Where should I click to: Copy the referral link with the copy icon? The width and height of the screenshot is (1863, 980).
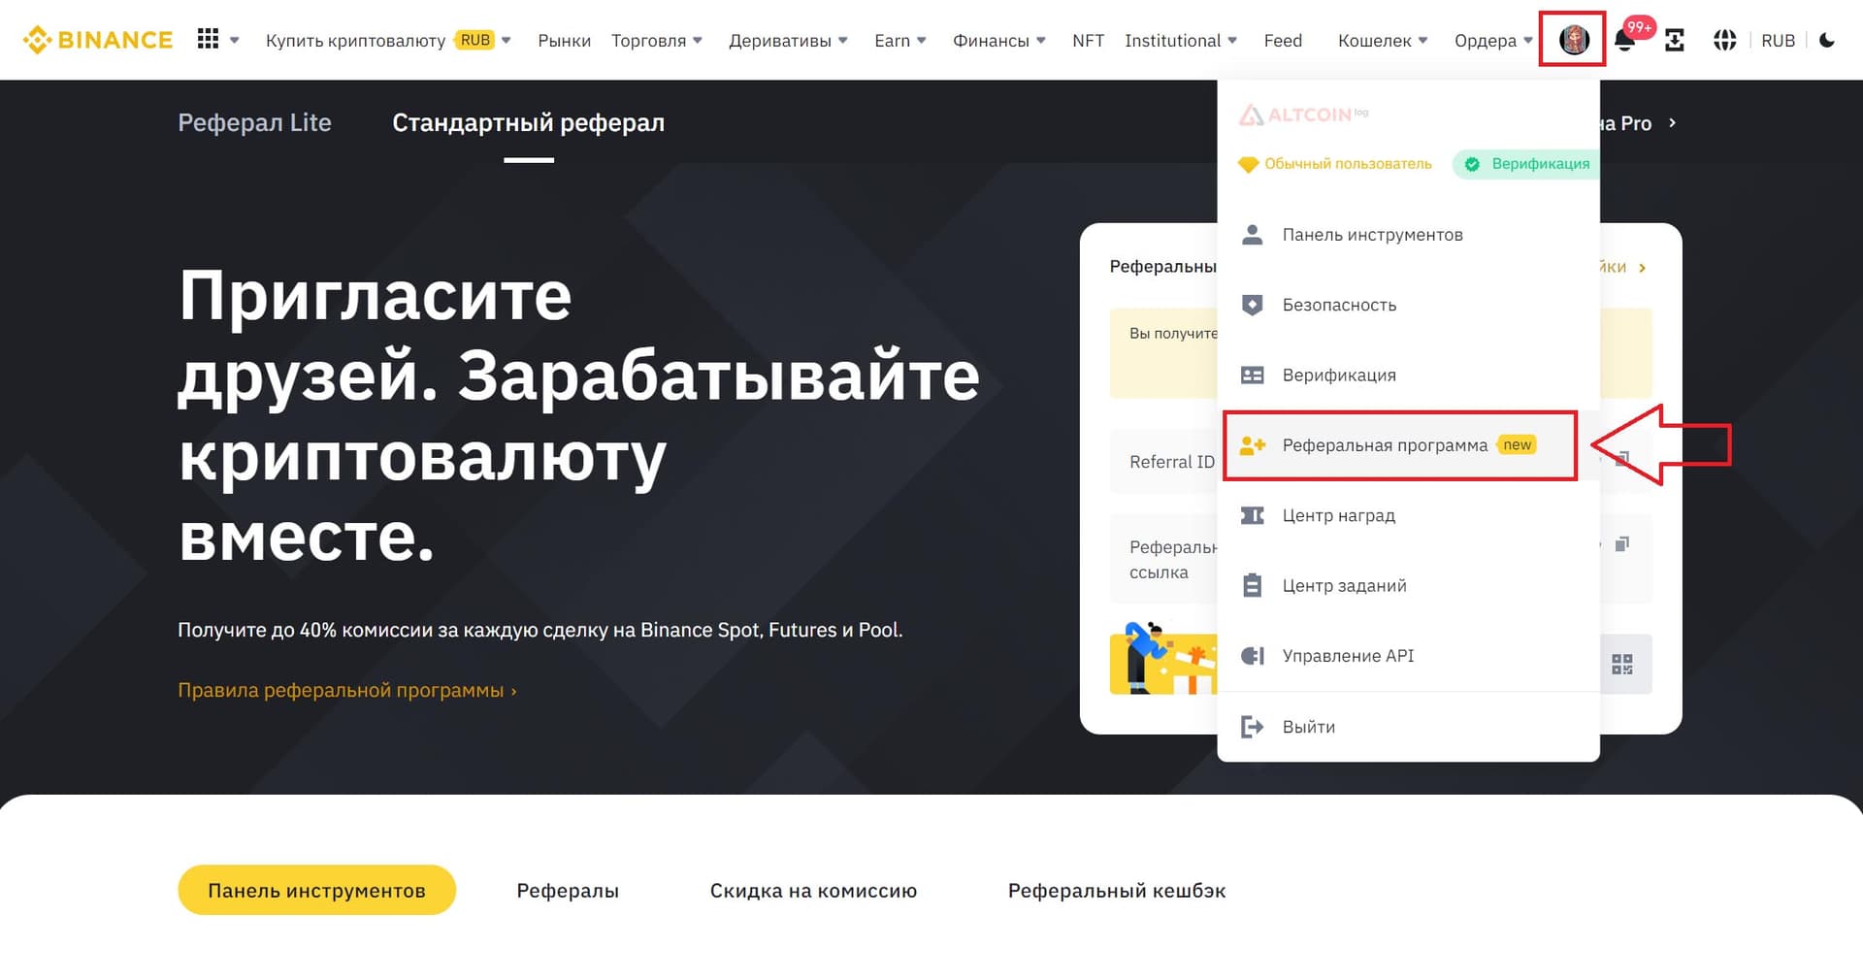1621,544
